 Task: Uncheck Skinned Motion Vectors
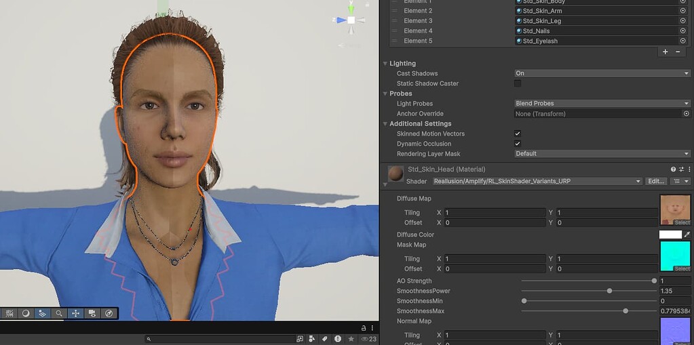coord(518,134)
